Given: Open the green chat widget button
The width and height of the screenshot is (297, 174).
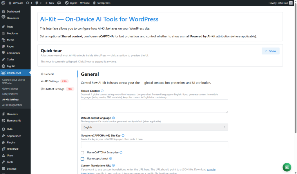Looking at the screenshot, I should click(x=287, y=167).
